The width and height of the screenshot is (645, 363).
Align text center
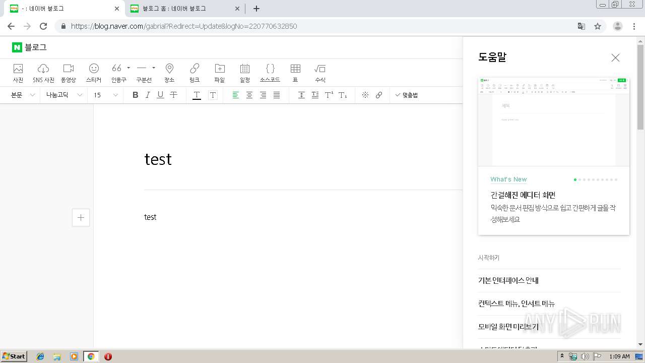click(249, 95)
